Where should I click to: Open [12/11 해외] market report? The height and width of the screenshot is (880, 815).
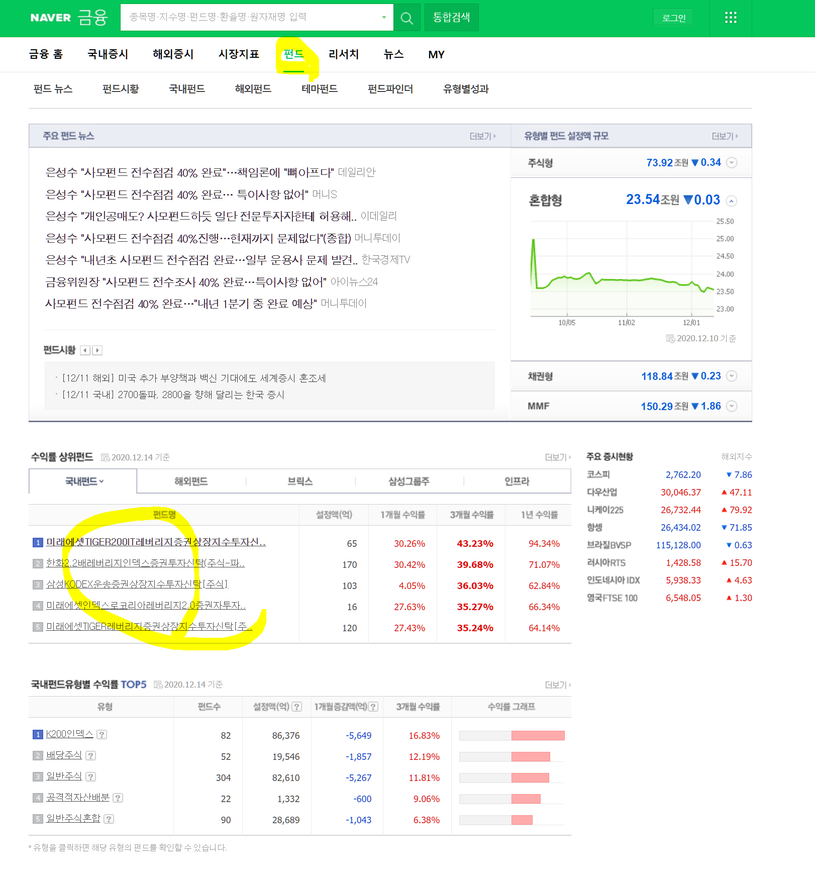(194, 378)
